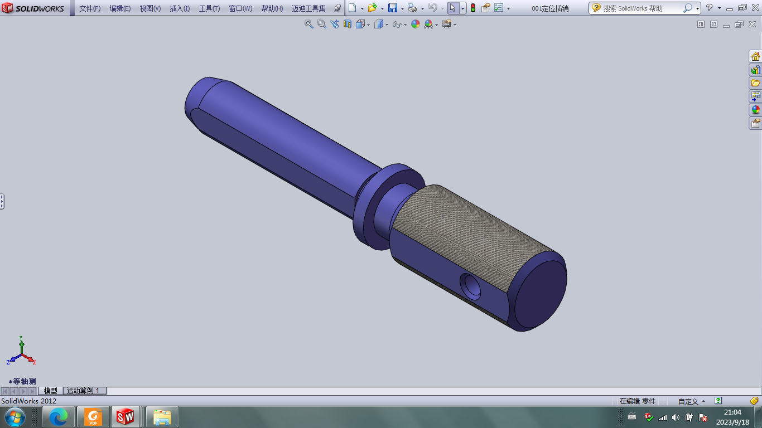Expand the collapsed left panel handle
Screen dimensions: 762x428
click(2, 201)
